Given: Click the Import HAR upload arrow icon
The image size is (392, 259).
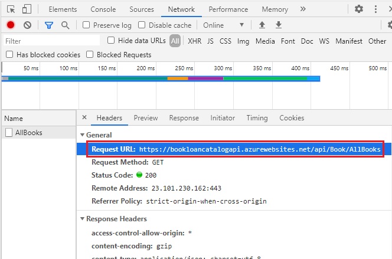Looking at the screenshot, I should tap(262, 25).
